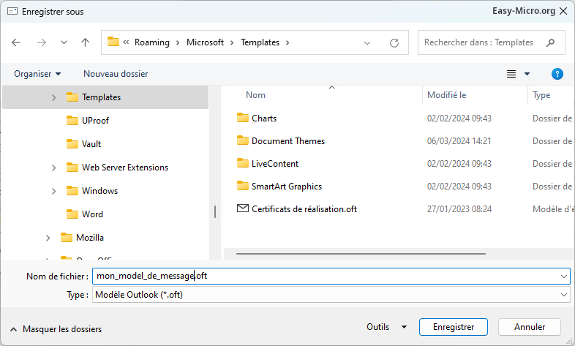Click the envelope icon of Certificats file
The image size is (575, 346).
[242, 208]
